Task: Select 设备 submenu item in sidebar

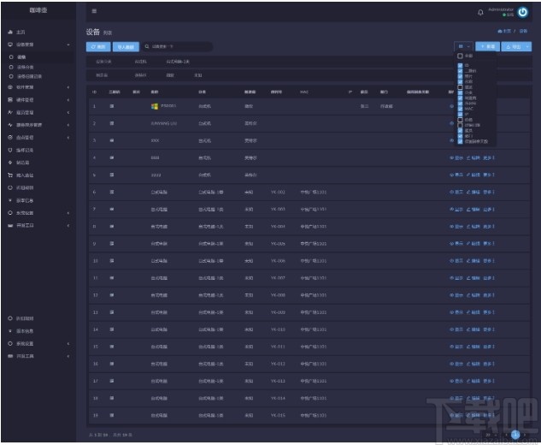Action: click(21, 57)
